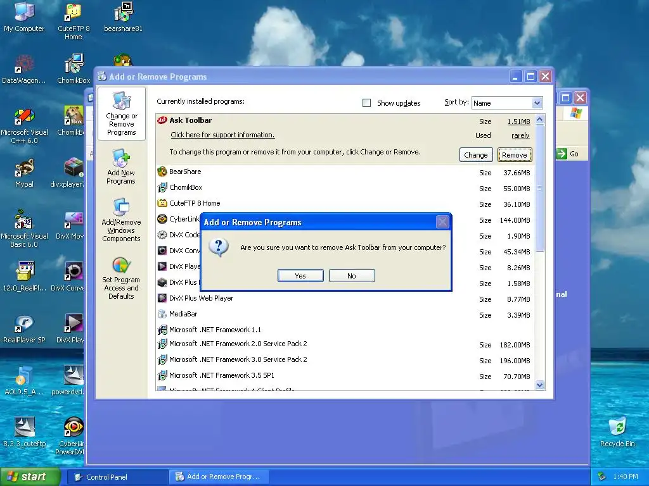649x486 pixels.
Task: Click the program list scrollbar thumb
Action: [539, 188]
